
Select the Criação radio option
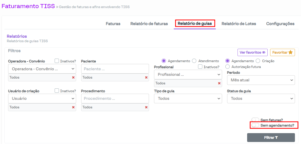[258, 61]
